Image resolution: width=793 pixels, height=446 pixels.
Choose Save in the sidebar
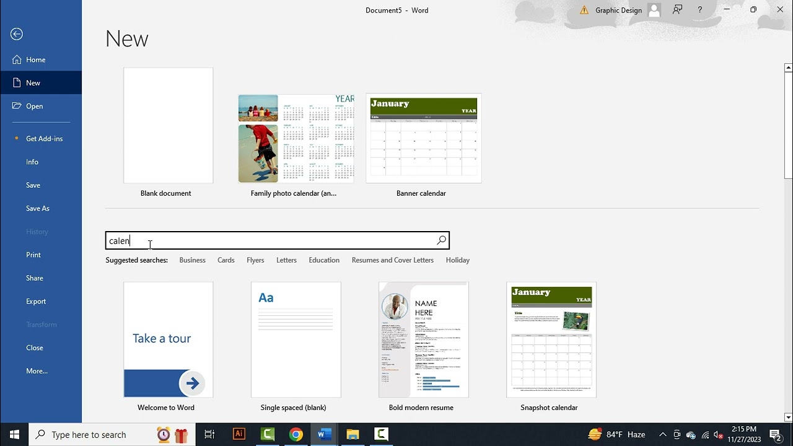pyautogui.click(x=41, y=185)
